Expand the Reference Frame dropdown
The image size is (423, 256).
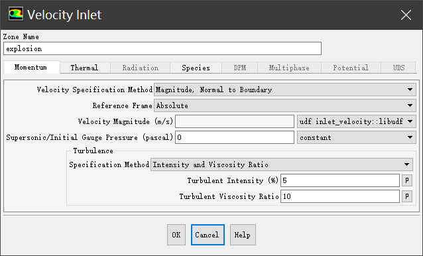(x=285, y=105)
